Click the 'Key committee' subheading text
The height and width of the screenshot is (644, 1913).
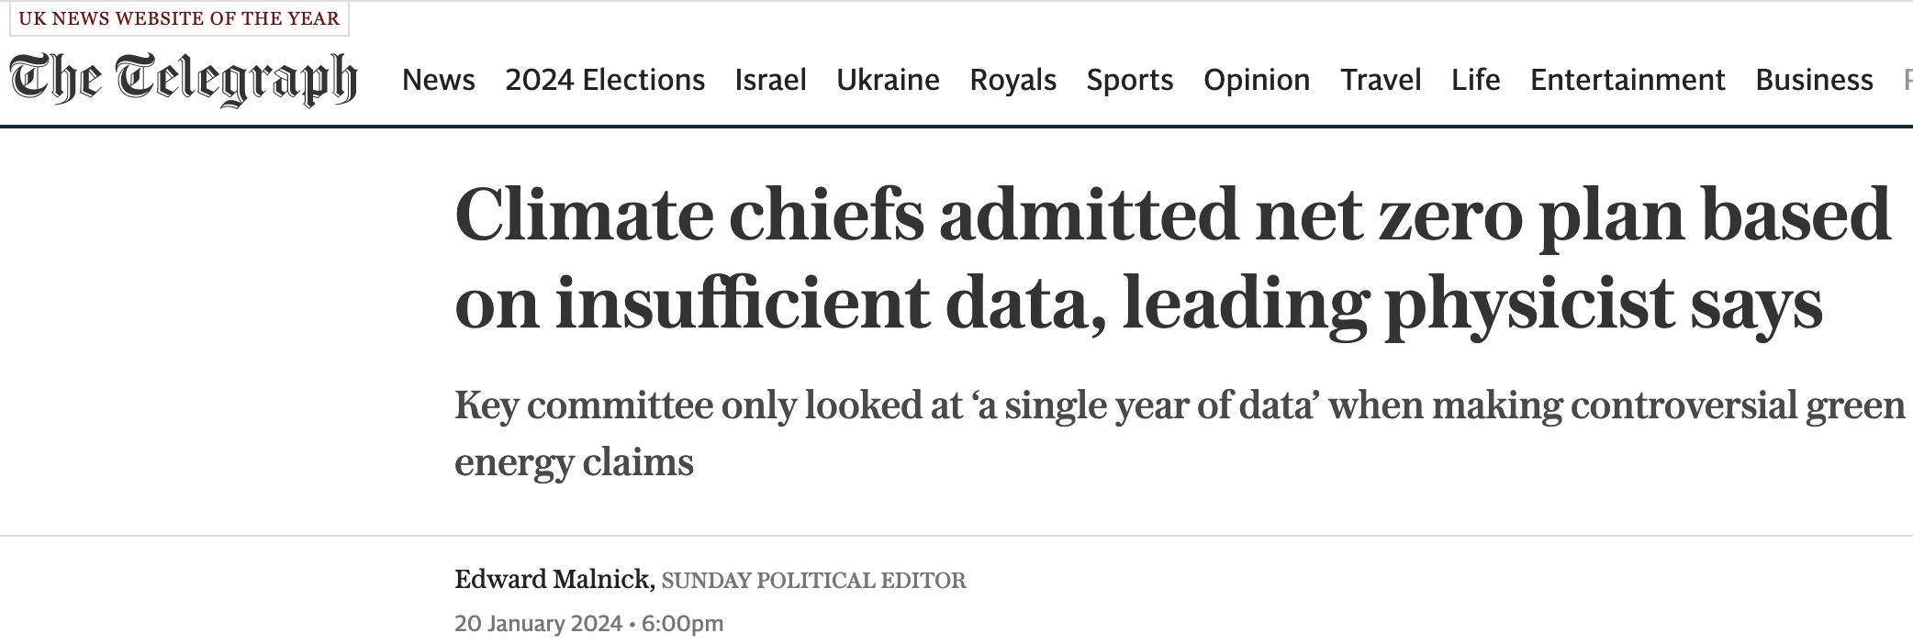pyautogui.click(x=1179, y=433)
